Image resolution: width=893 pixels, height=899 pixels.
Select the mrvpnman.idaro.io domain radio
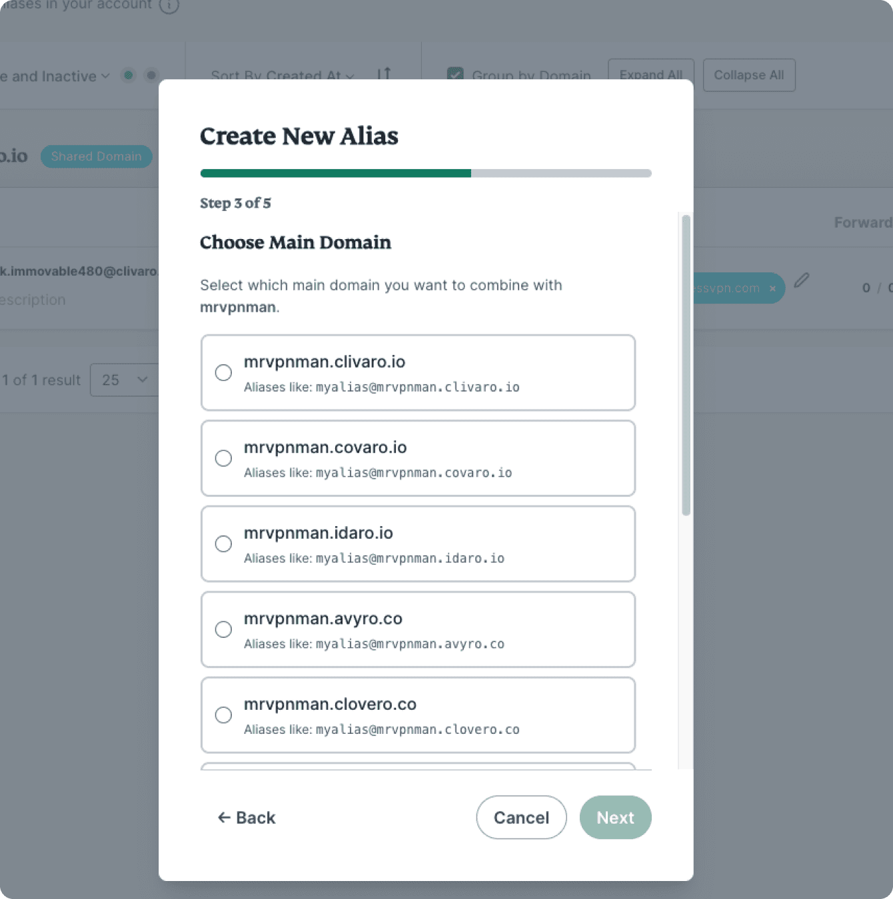[x=224, y=544]
